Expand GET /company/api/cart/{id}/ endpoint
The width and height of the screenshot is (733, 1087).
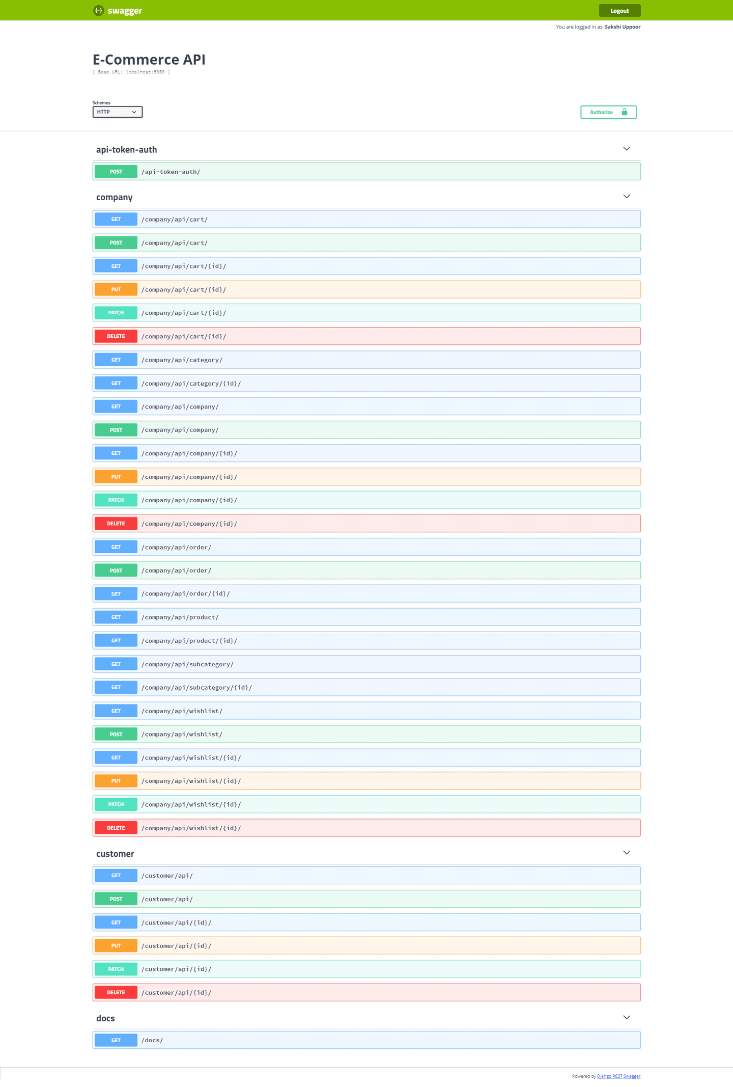tap(366, 266)
